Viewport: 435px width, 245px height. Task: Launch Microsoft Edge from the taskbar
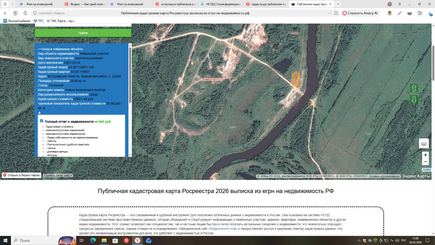[93, 240]
